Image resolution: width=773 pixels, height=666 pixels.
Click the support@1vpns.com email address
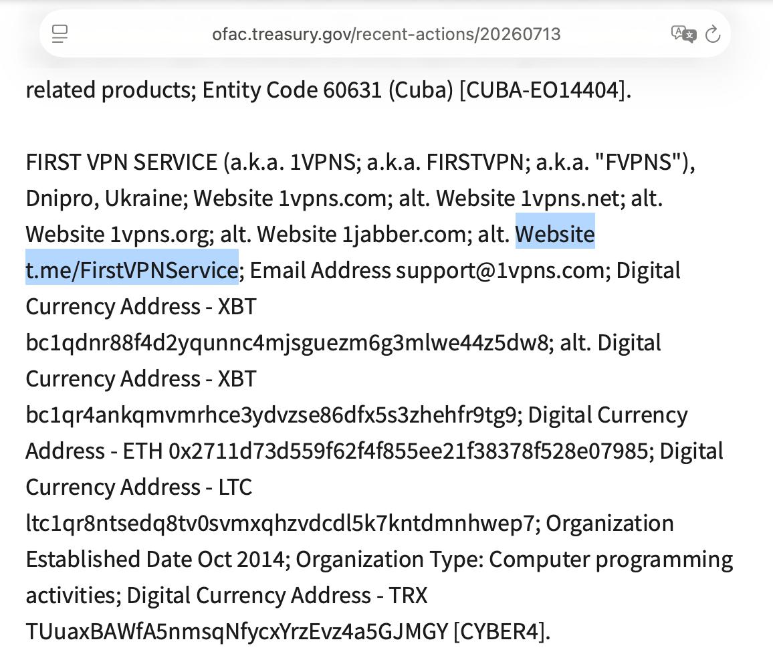(500, 270)
